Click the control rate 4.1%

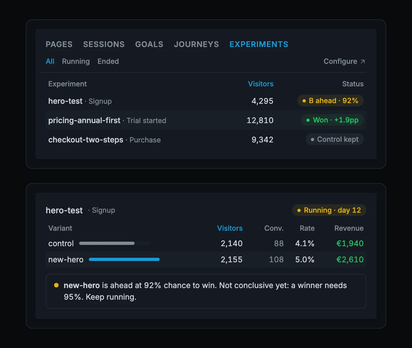[x=305, y=243]
